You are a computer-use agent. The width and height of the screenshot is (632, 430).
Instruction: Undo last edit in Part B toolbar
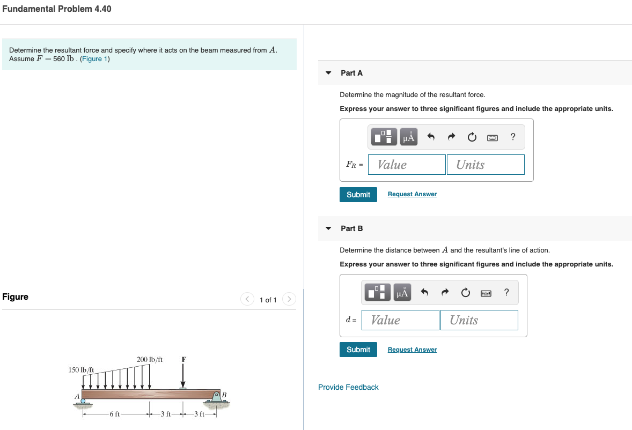[424, 292]
